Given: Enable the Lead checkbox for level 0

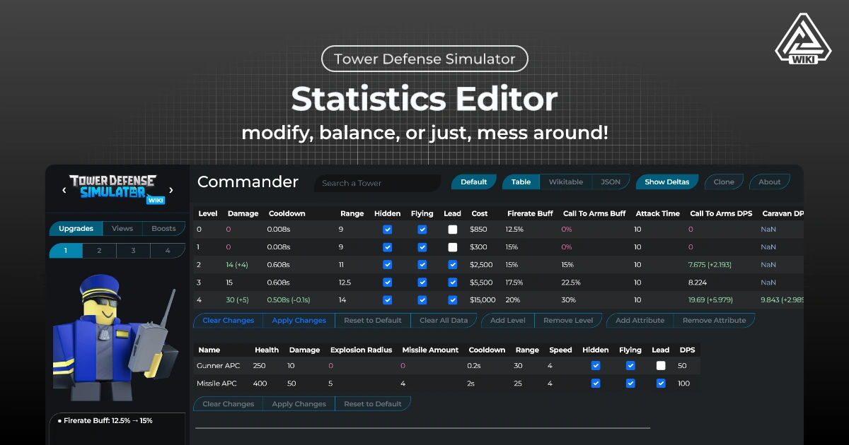Looking at the screenshot, I should click(452, 229).
